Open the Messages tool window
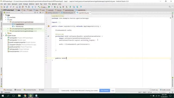This screenshot has height=98, width=174. click(x=8, y=90)
